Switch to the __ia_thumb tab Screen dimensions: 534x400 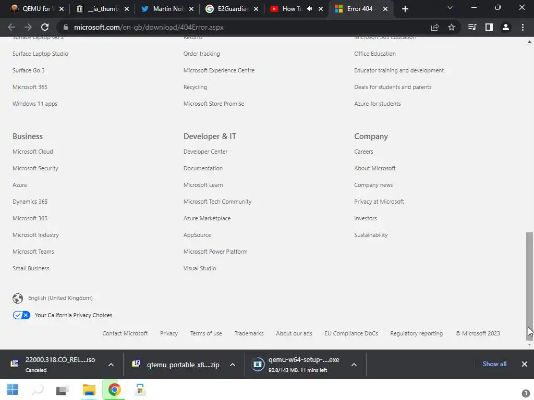(103, 9)
